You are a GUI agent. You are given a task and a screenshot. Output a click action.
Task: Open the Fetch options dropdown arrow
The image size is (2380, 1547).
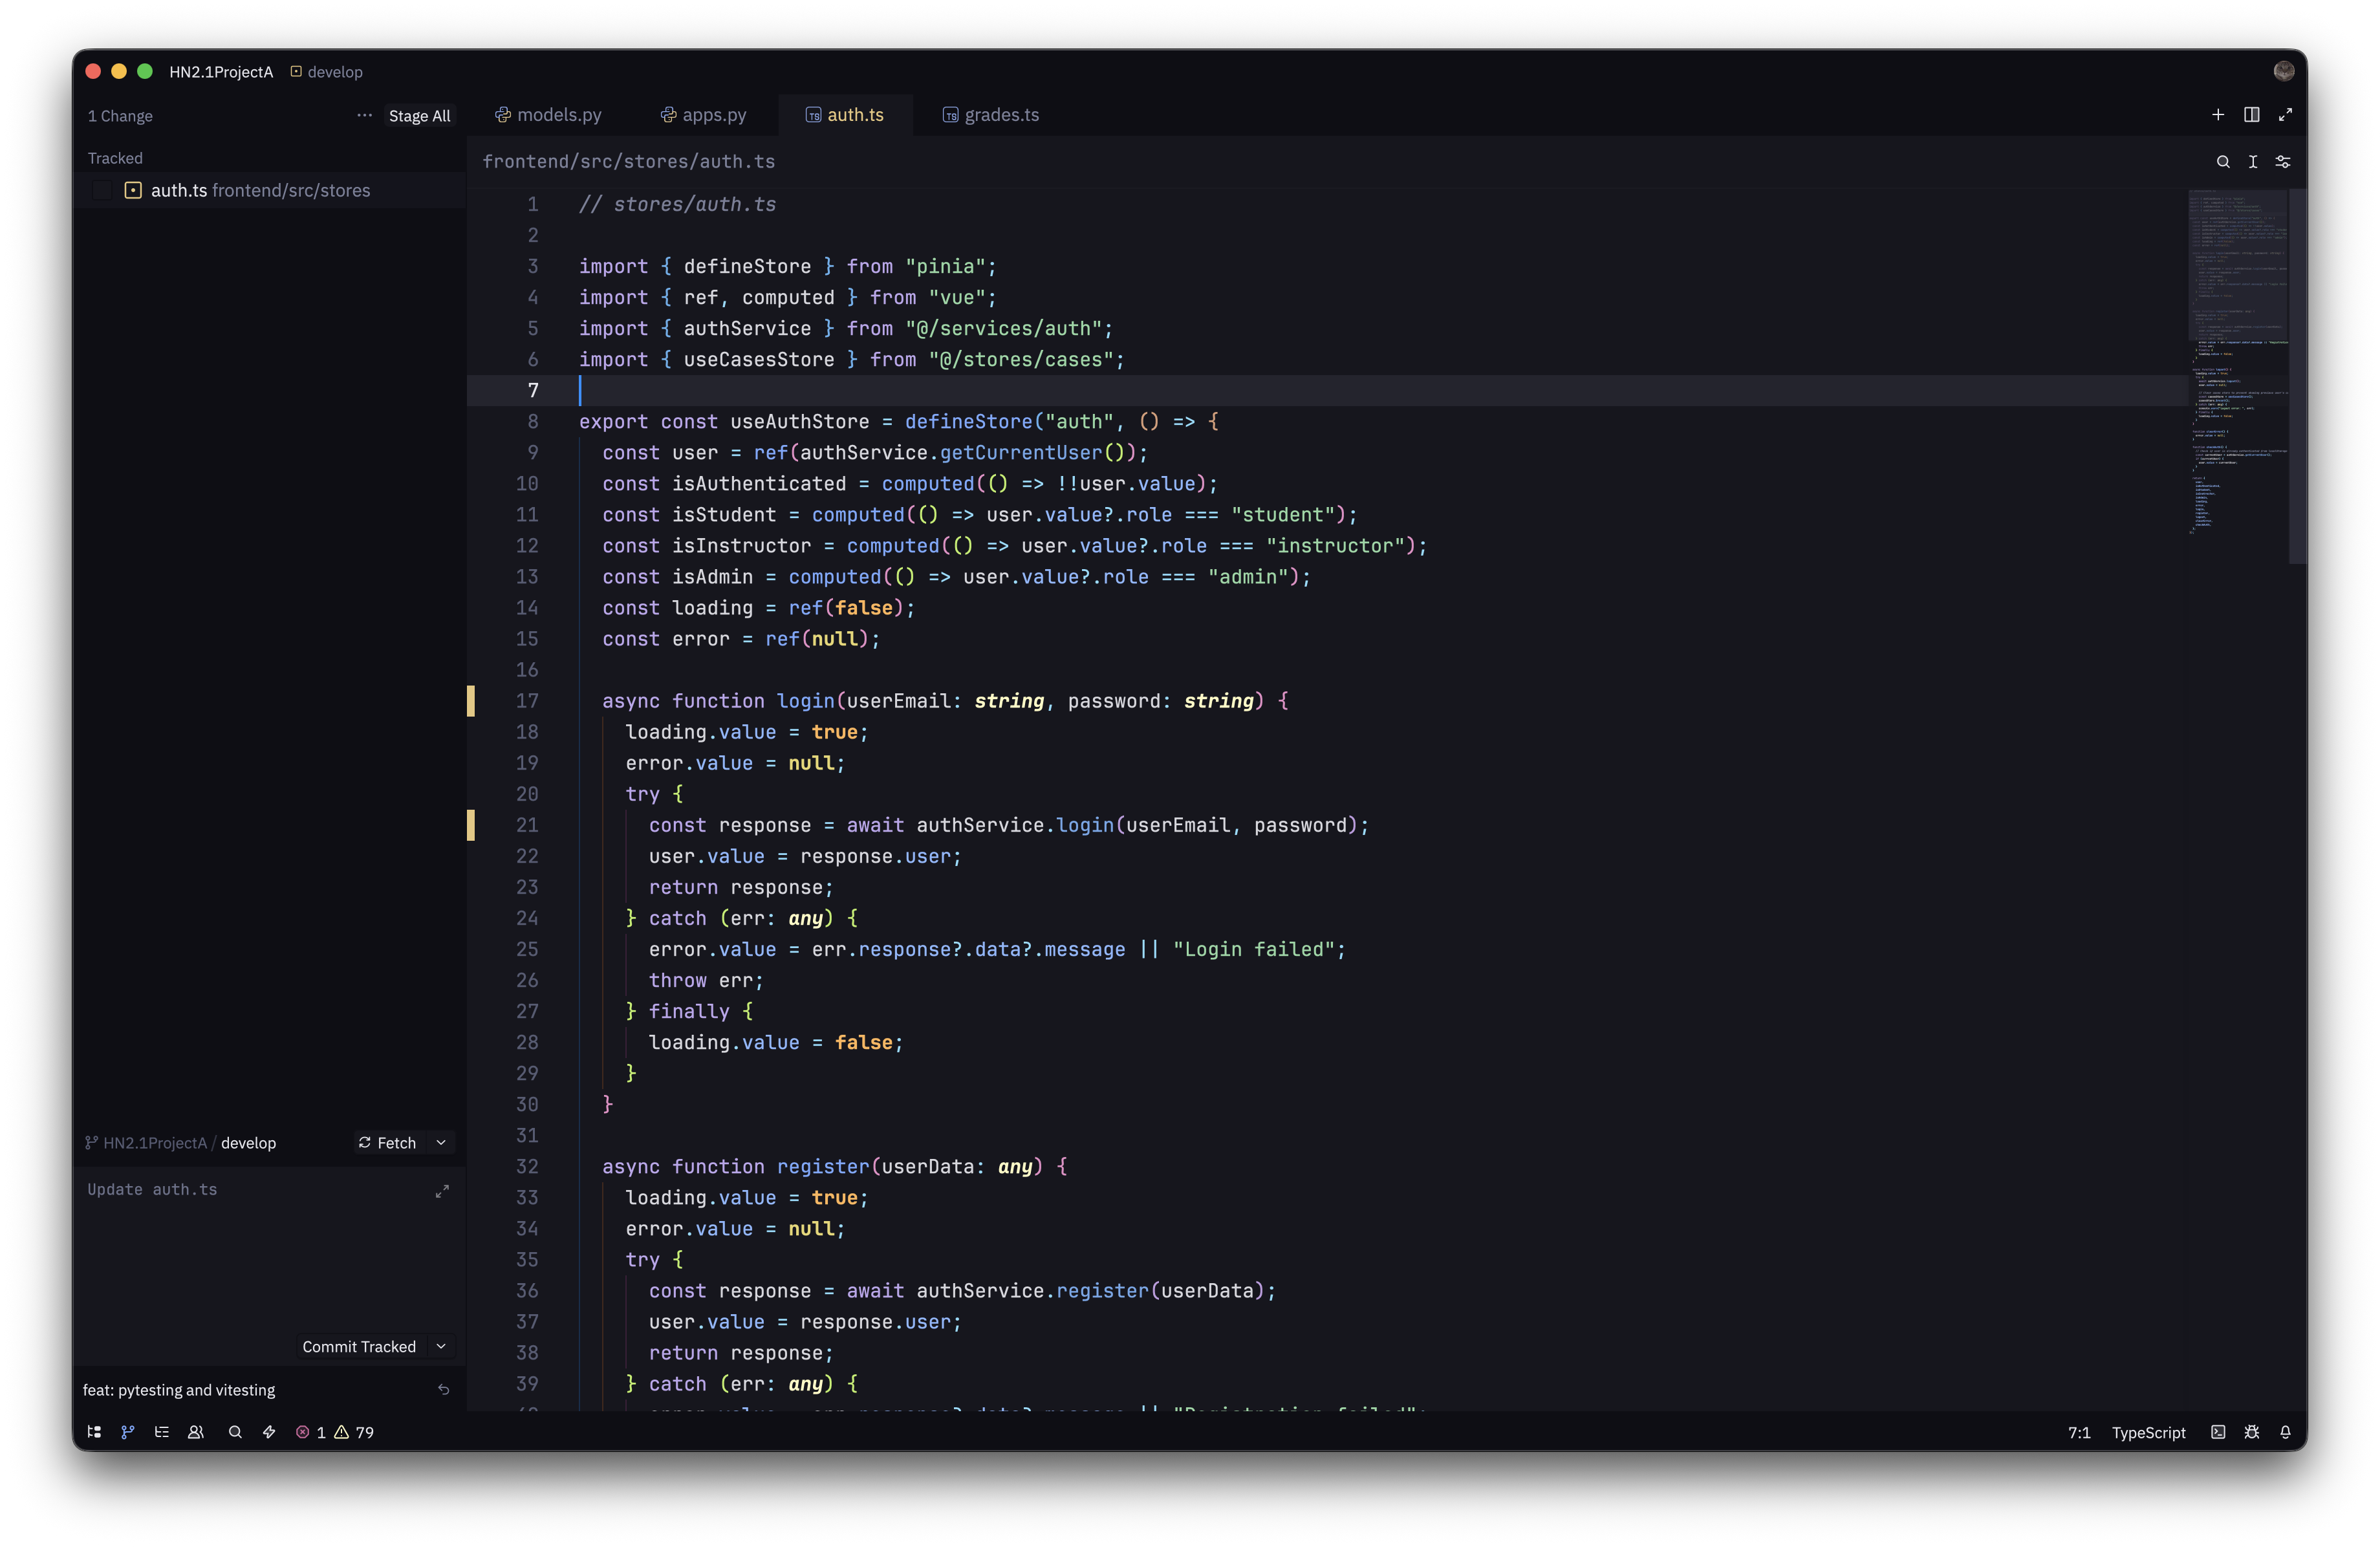pos(441,1143)
